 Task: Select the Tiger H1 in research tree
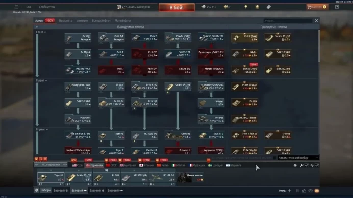point(111,135)
